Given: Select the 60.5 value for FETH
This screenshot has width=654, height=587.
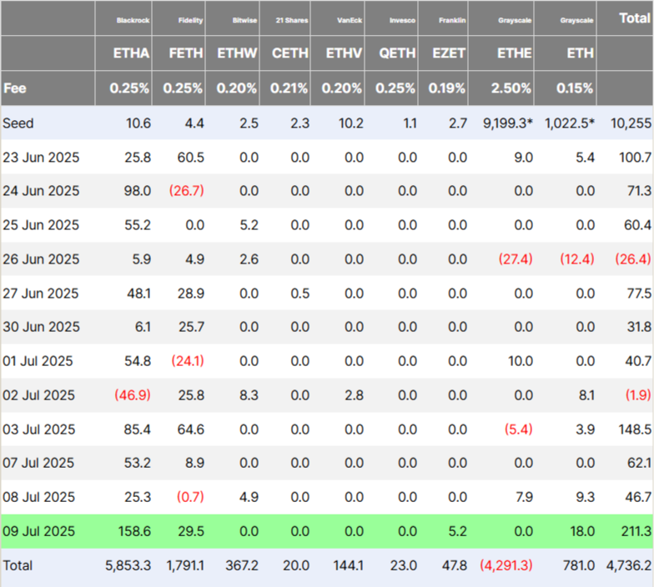Looking at the screenshot, I should tap(190, 158).
